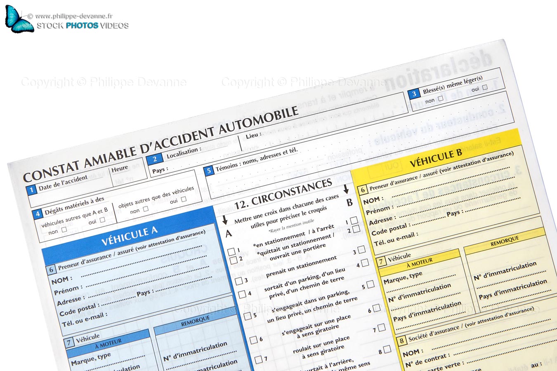Click the number 7 box in Véhicule A
This screenshot has height=371, width=557.
click(x=69, y=343)
